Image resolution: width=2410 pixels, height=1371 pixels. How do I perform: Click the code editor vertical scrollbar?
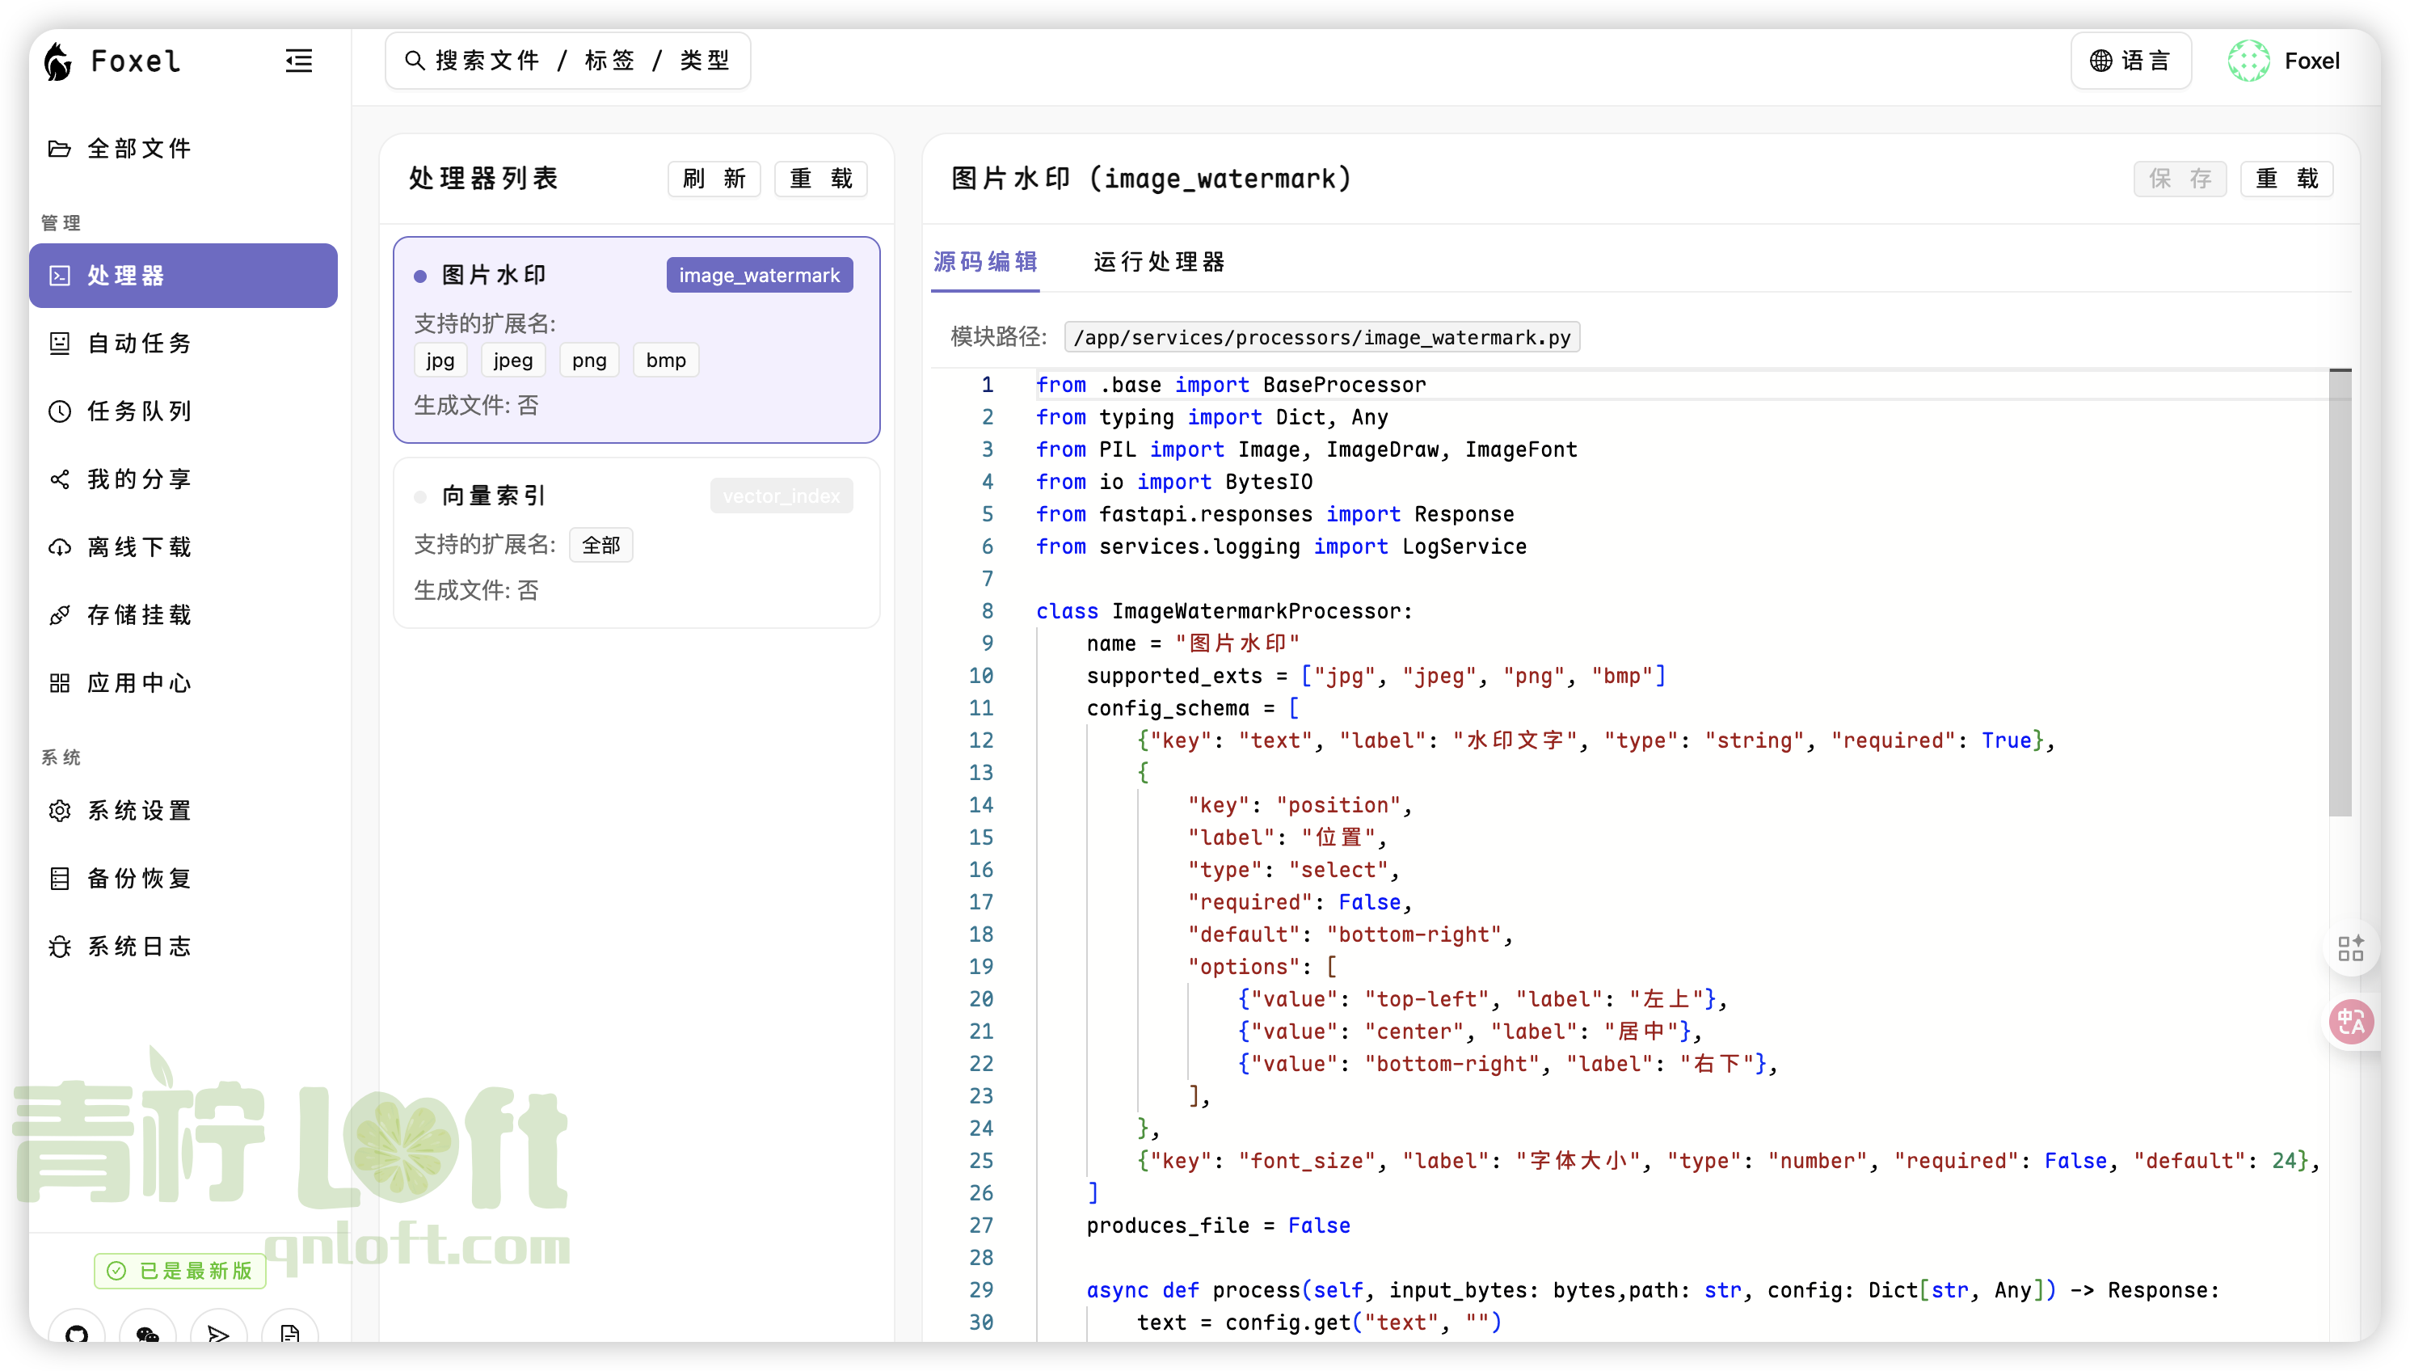tap(2340, 593)
